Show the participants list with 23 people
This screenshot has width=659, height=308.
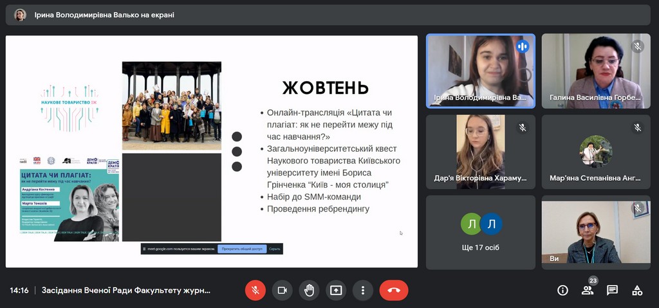click(588, 290)
